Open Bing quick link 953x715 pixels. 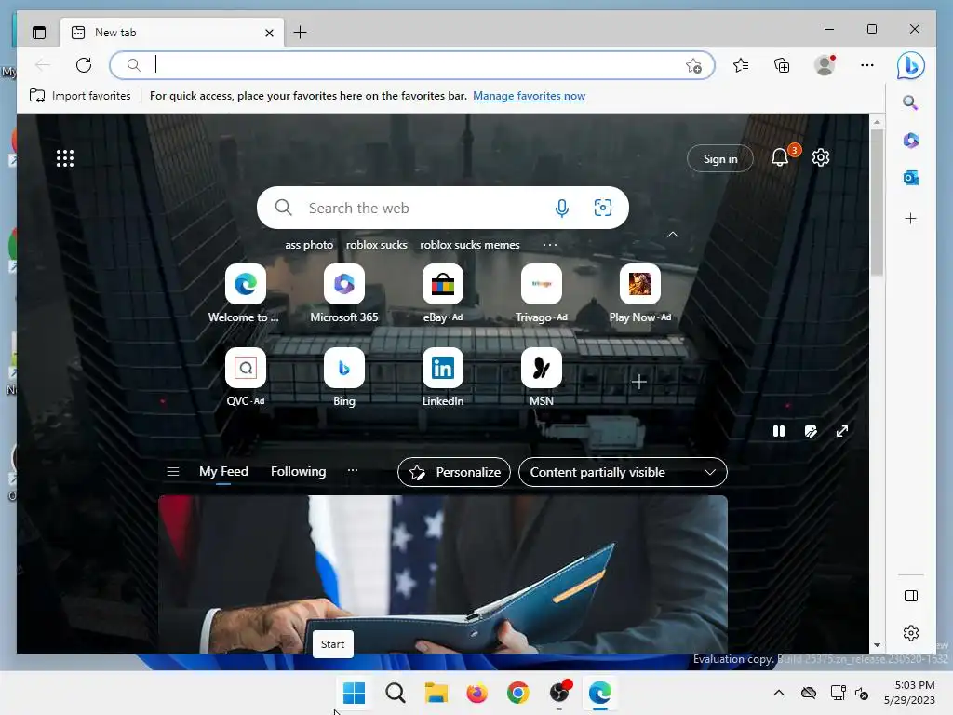pos(344,377)
